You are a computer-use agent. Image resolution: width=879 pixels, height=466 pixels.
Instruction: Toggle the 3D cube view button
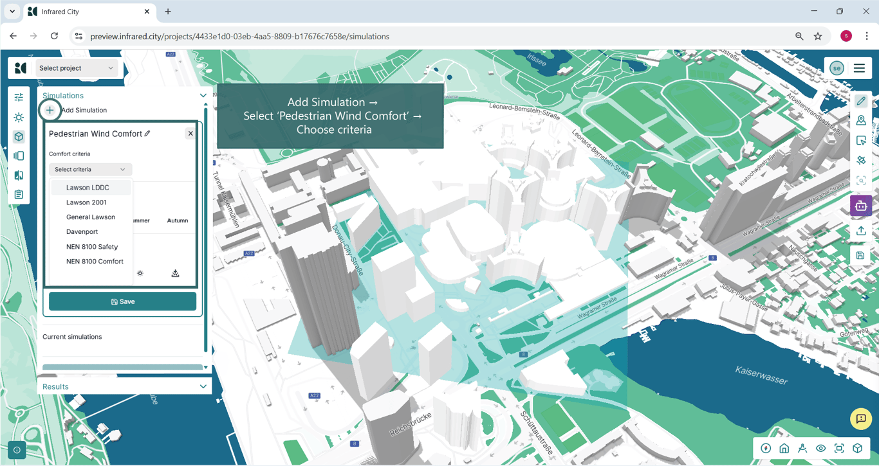click(857, 449)
